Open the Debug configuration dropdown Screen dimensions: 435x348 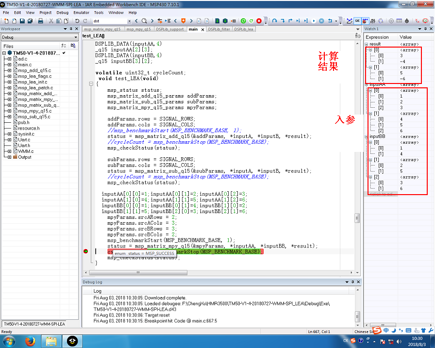pos(75,37)
